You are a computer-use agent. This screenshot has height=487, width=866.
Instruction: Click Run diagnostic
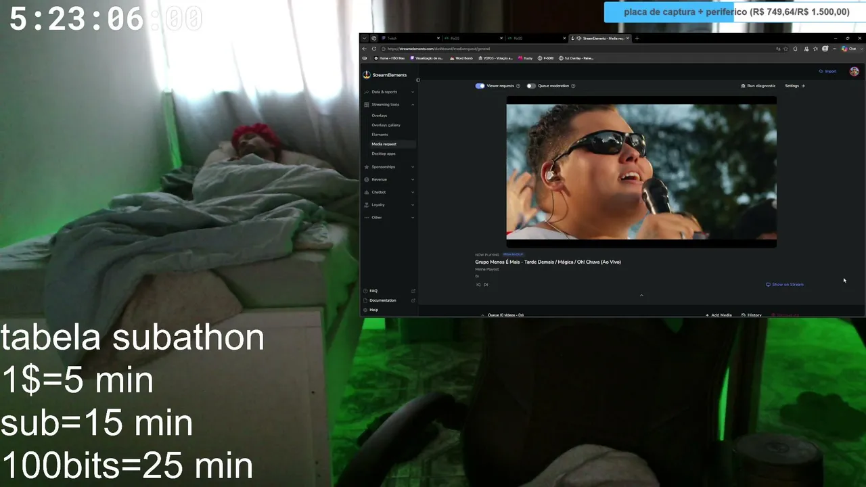[758, 86]
